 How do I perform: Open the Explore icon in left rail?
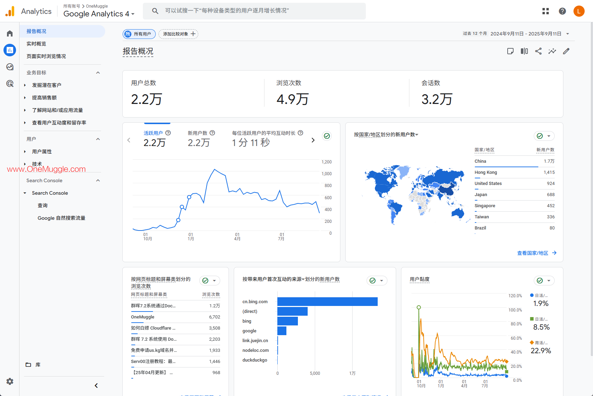click(x=10, y=67)
